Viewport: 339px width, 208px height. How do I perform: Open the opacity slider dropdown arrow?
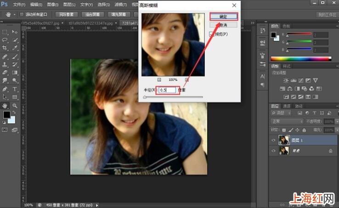337,121
